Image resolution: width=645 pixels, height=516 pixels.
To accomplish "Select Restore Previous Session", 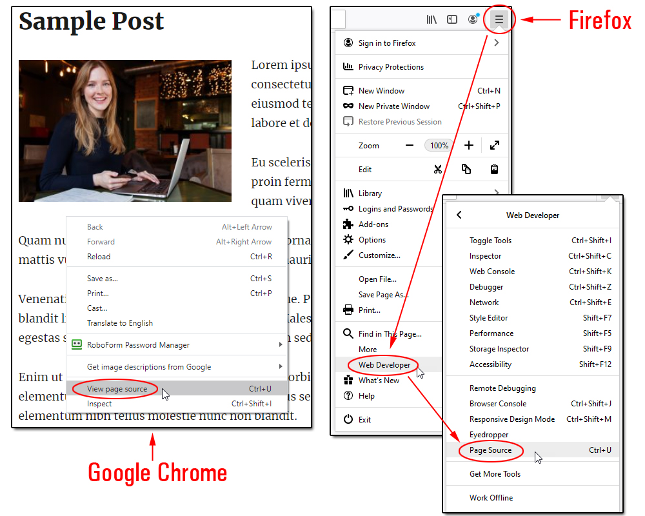I will click(x=422, y=122).
